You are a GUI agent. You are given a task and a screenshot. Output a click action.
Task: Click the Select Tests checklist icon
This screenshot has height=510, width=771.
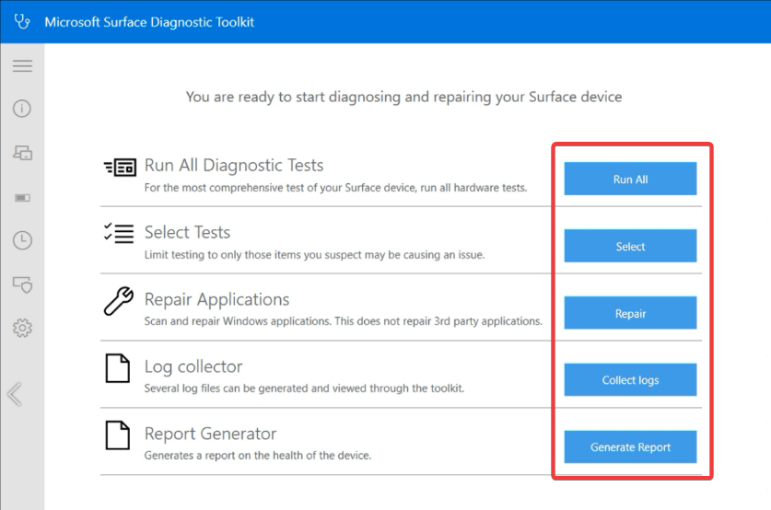tap(119, 233)
